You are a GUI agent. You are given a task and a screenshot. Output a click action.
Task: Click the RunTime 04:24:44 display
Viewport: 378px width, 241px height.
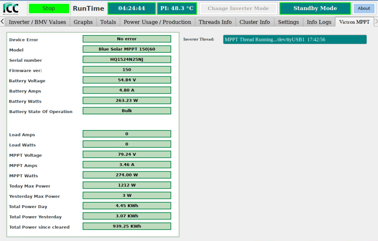(x=132, y=8)
